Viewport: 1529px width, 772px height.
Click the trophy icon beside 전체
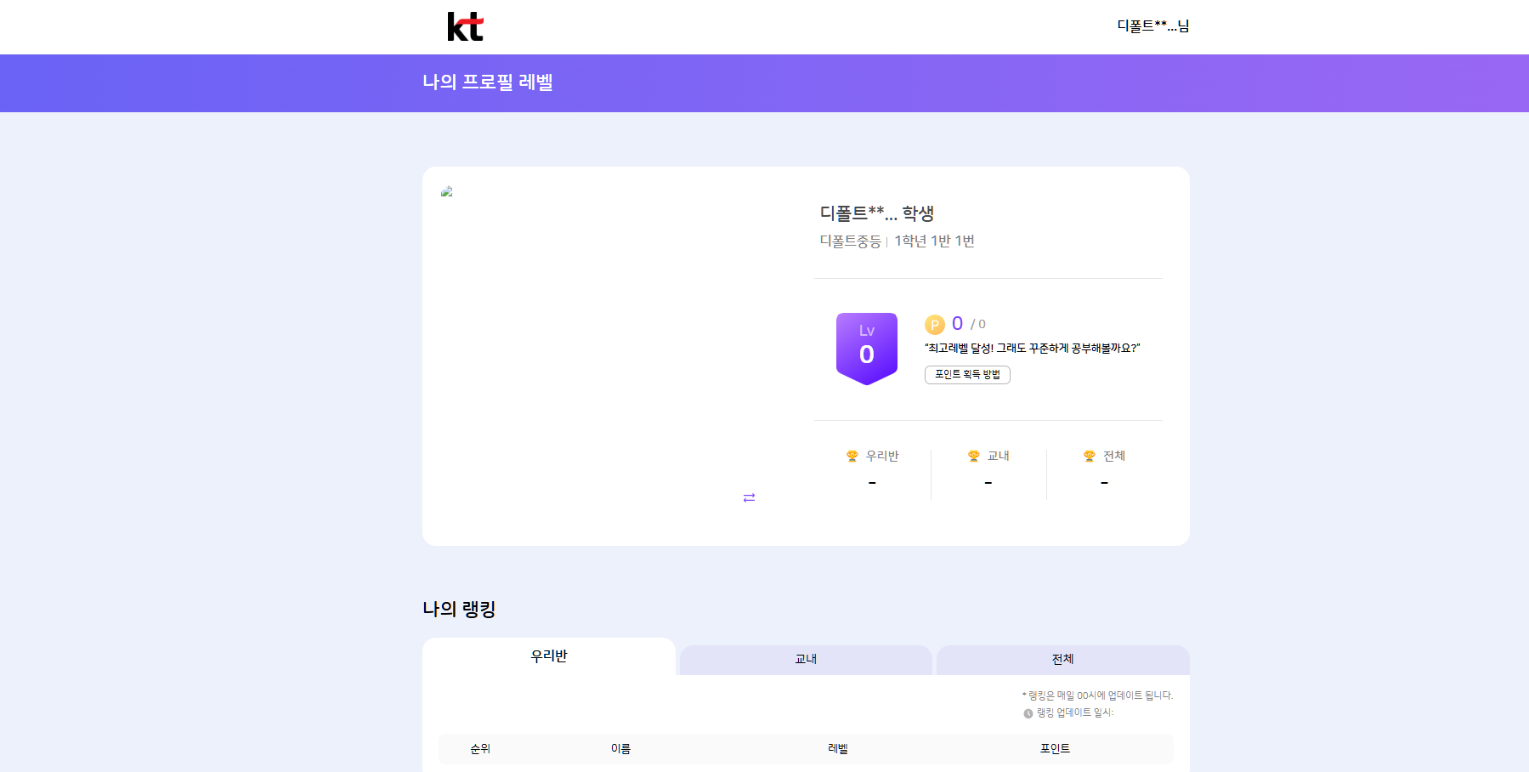(x=1090, y=457)
